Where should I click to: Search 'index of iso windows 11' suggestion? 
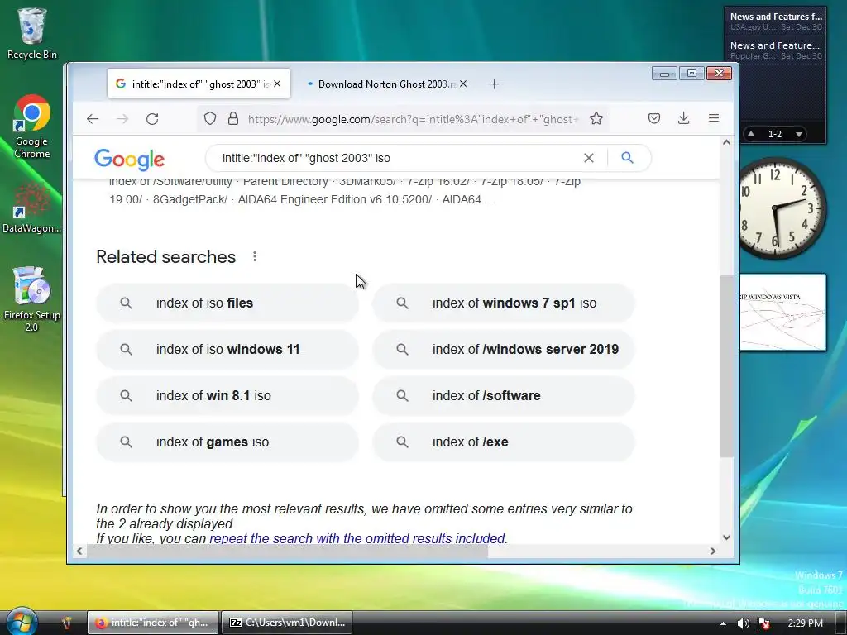[x=227, y=350]
